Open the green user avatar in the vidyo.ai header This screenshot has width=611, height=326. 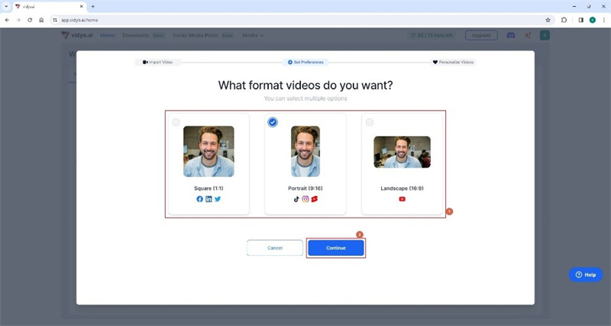click(x=545, y=35)
